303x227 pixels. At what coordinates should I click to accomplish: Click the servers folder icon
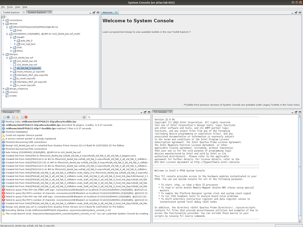click(7, 92)
